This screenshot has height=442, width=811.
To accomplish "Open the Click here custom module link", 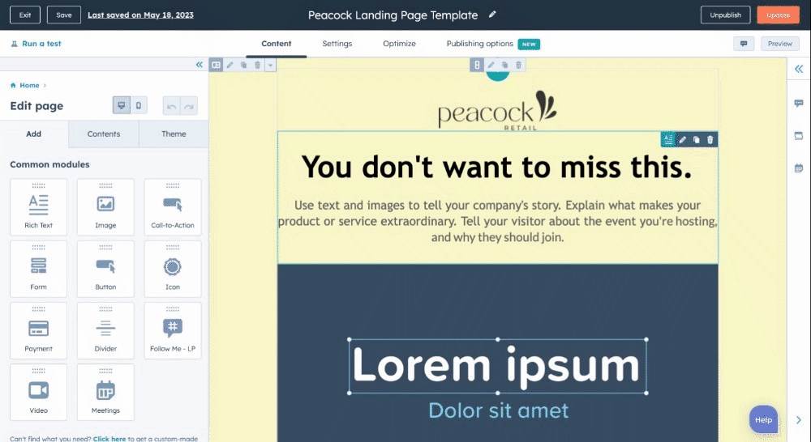I will click(x=109, y=439).
